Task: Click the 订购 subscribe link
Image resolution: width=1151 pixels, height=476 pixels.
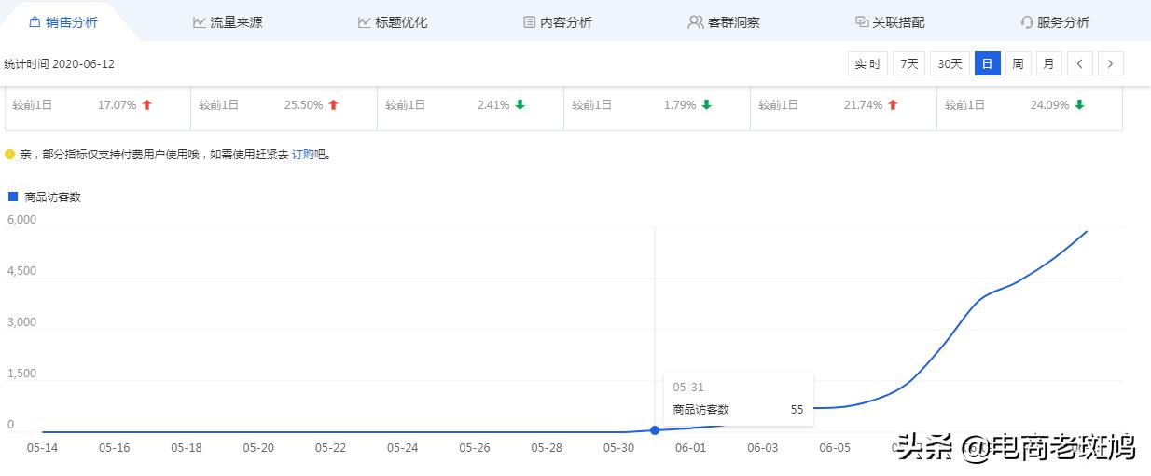Action: point(302,155)
